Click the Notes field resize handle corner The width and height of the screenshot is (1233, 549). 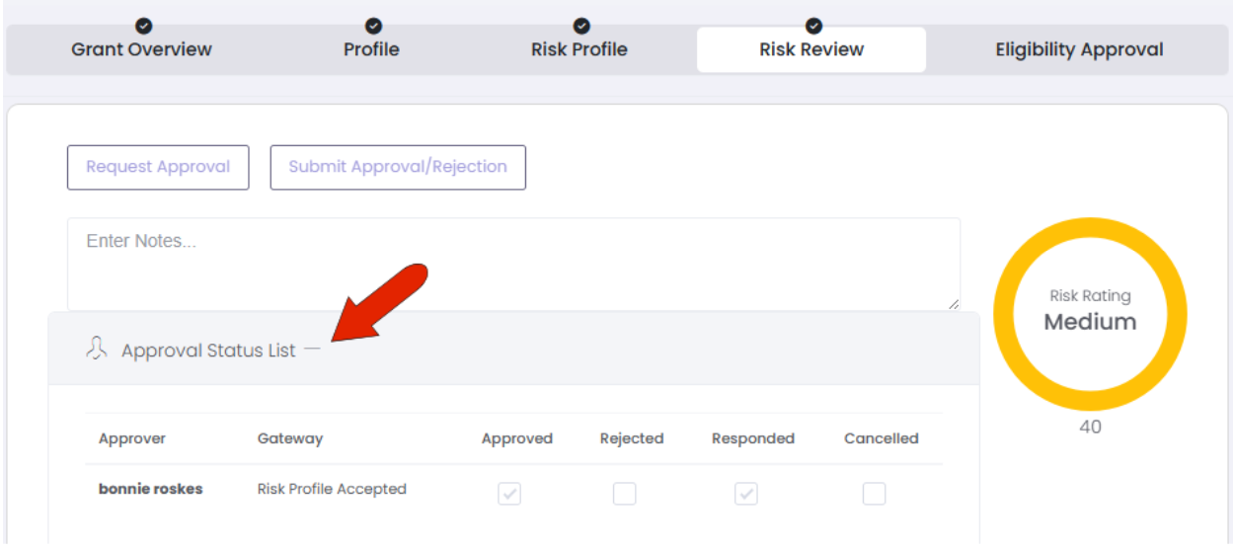click(953, 304)
